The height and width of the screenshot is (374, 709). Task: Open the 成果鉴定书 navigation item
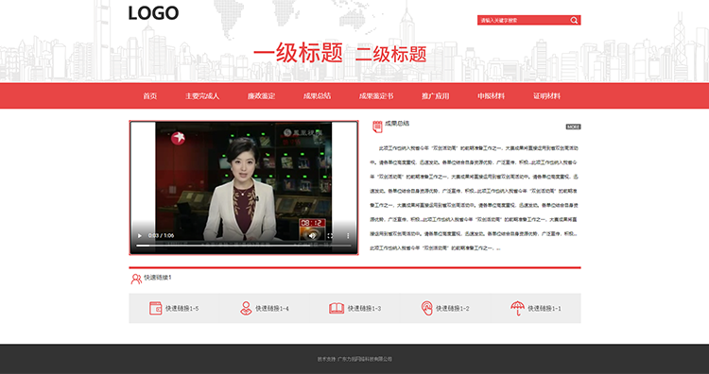pos(375,95)
